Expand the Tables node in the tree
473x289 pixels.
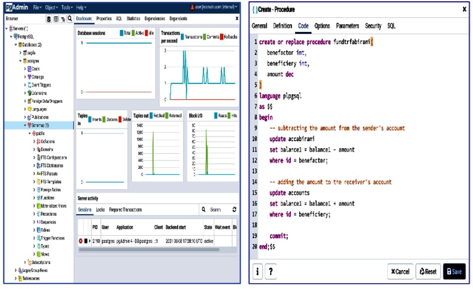34,230
